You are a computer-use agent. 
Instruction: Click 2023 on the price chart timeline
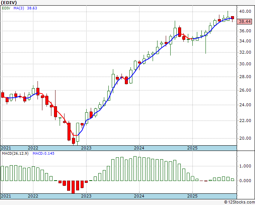pos(86,148)
